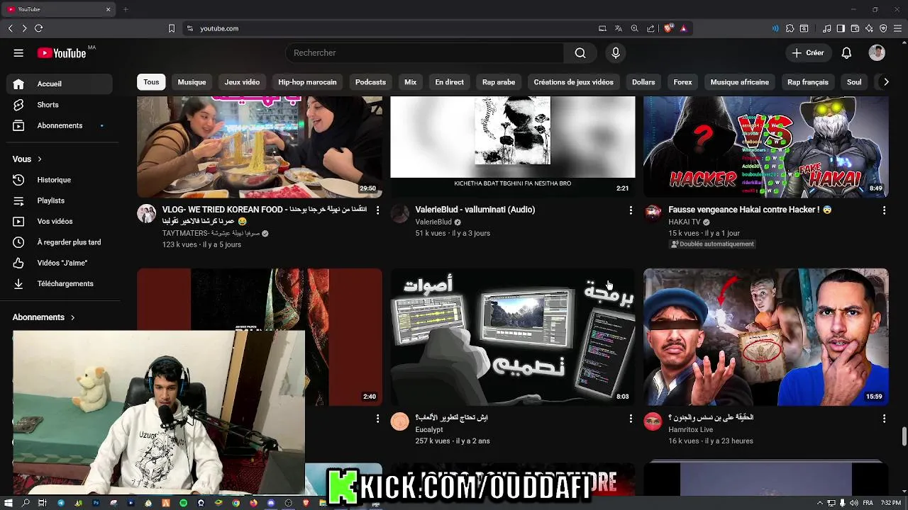
Task: Open the YouTube hamburger guide menu
Action: (x=18, y=53)
